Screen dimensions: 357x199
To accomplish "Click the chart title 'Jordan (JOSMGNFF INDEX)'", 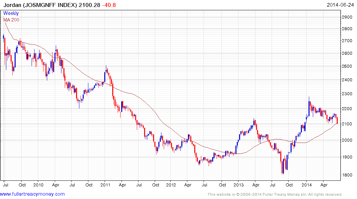I will (x=40, y=5).
